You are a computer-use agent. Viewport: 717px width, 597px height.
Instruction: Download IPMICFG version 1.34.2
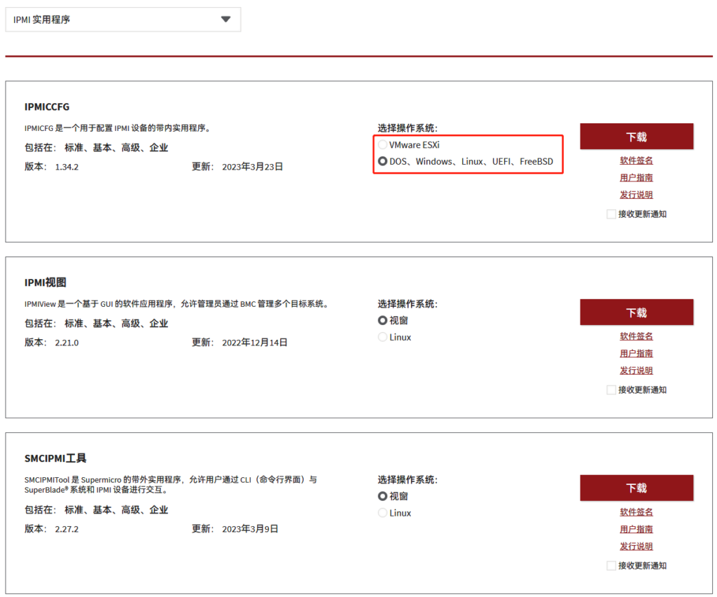(636, 136)
